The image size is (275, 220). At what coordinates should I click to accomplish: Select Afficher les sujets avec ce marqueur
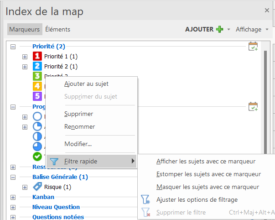coord(206,161)
